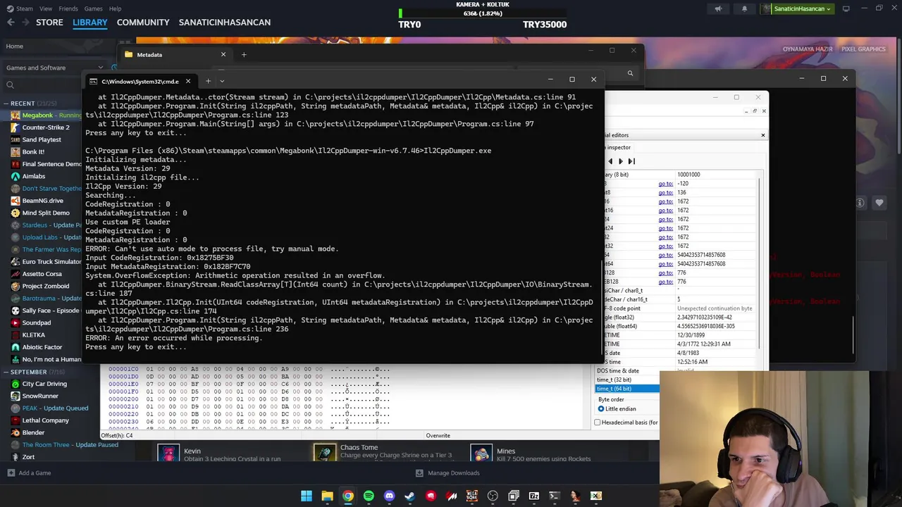902x507 pixels.
Task: Click the Manage Downloads icon
Action: (419, 473)
